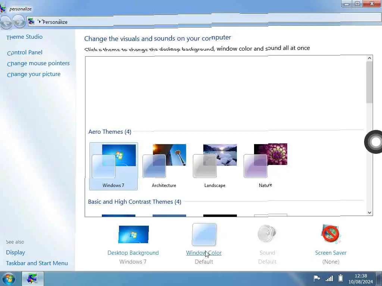
Task: Click Basic and High Contrast Themes header
Action: [134, 202]
